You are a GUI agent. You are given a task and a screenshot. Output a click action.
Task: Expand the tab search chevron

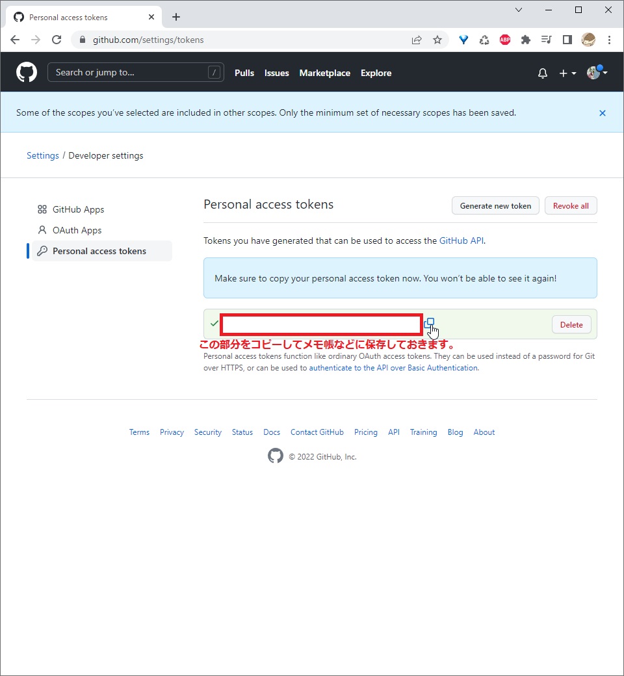pyautogui.click(x=519, y=10)
